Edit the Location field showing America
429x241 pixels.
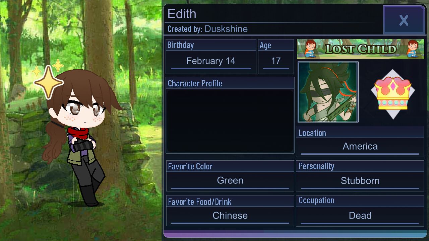tap(360, 147)
